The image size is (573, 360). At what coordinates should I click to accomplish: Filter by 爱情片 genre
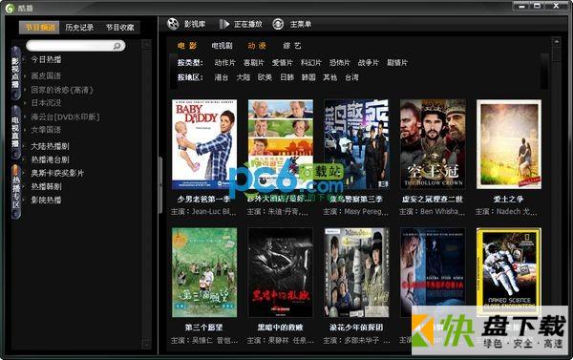coord(282,63)
